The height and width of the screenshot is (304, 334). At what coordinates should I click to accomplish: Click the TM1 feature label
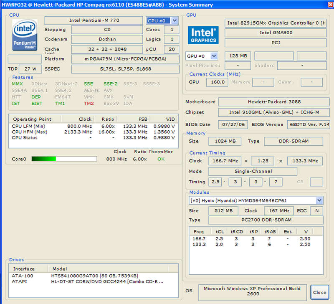click(x=60, y=104)
